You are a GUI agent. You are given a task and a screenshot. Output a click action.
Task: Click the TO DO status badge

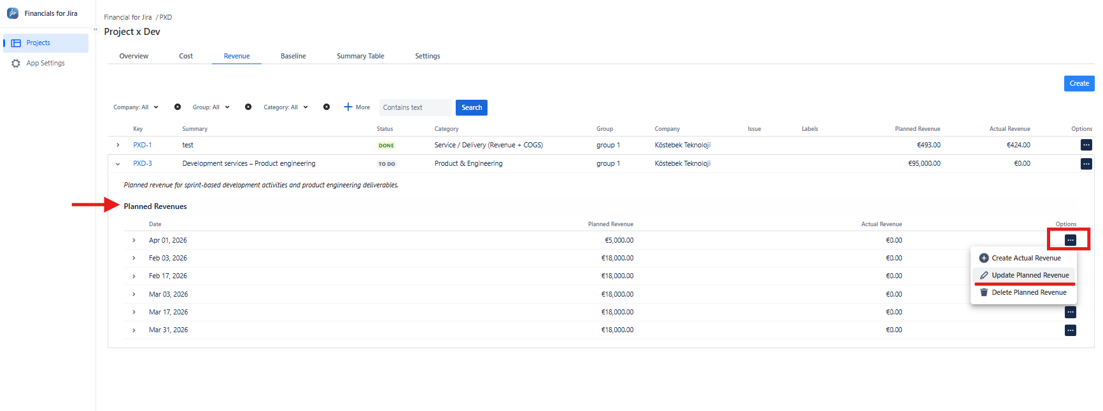point(386,164)
